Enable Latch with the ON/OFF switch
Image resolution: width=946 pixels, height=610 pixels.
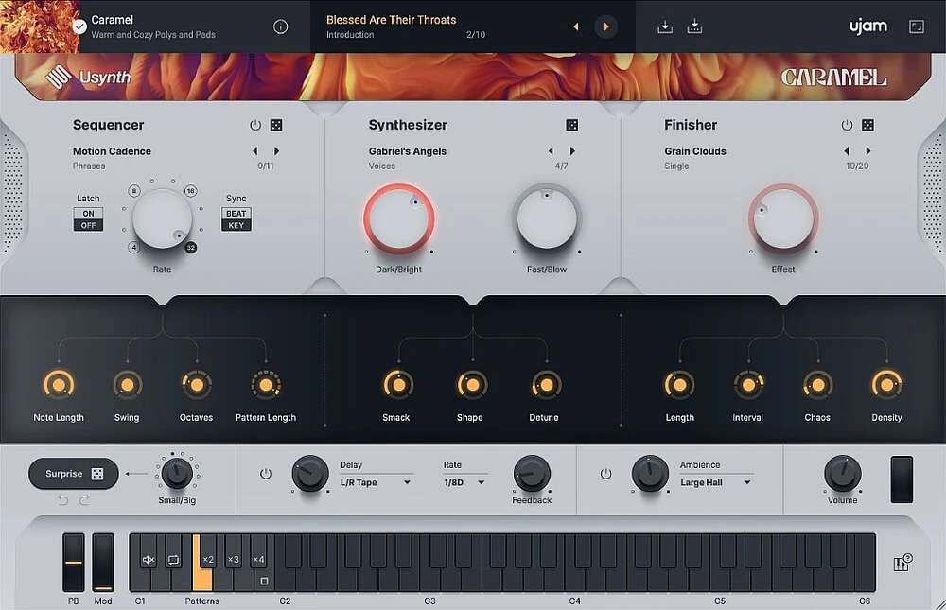click(87, 211)
